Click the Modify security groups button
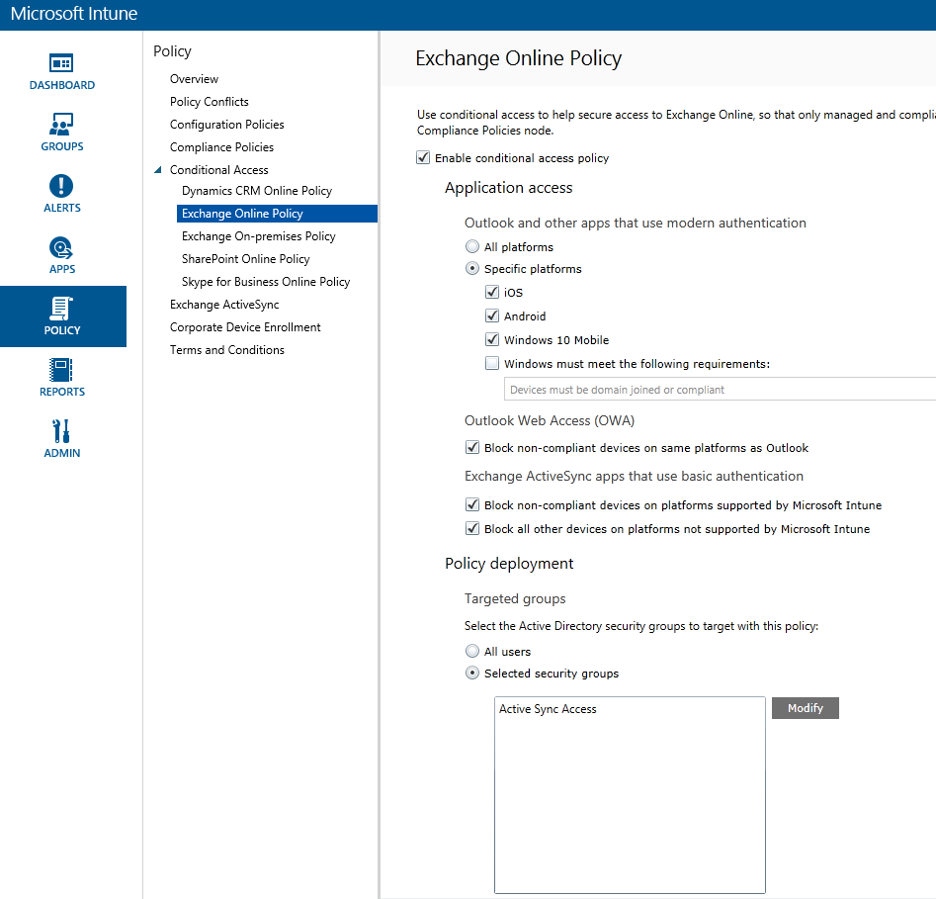This screenshot has width=936, height=899. point(806,708)
